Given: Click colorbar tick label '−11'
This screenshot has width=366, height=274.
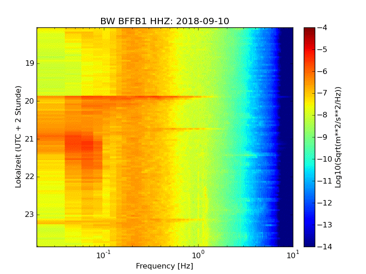Looking at the screenshot, I should coord(324,181).
